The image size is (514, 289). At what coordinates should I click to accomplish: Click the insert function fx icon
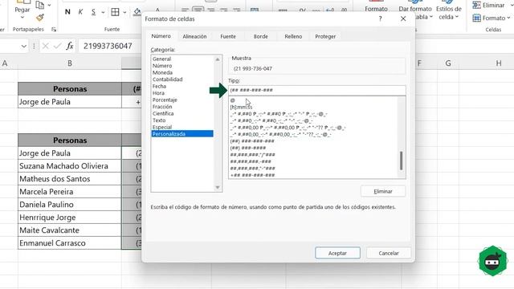pos(70,47)
